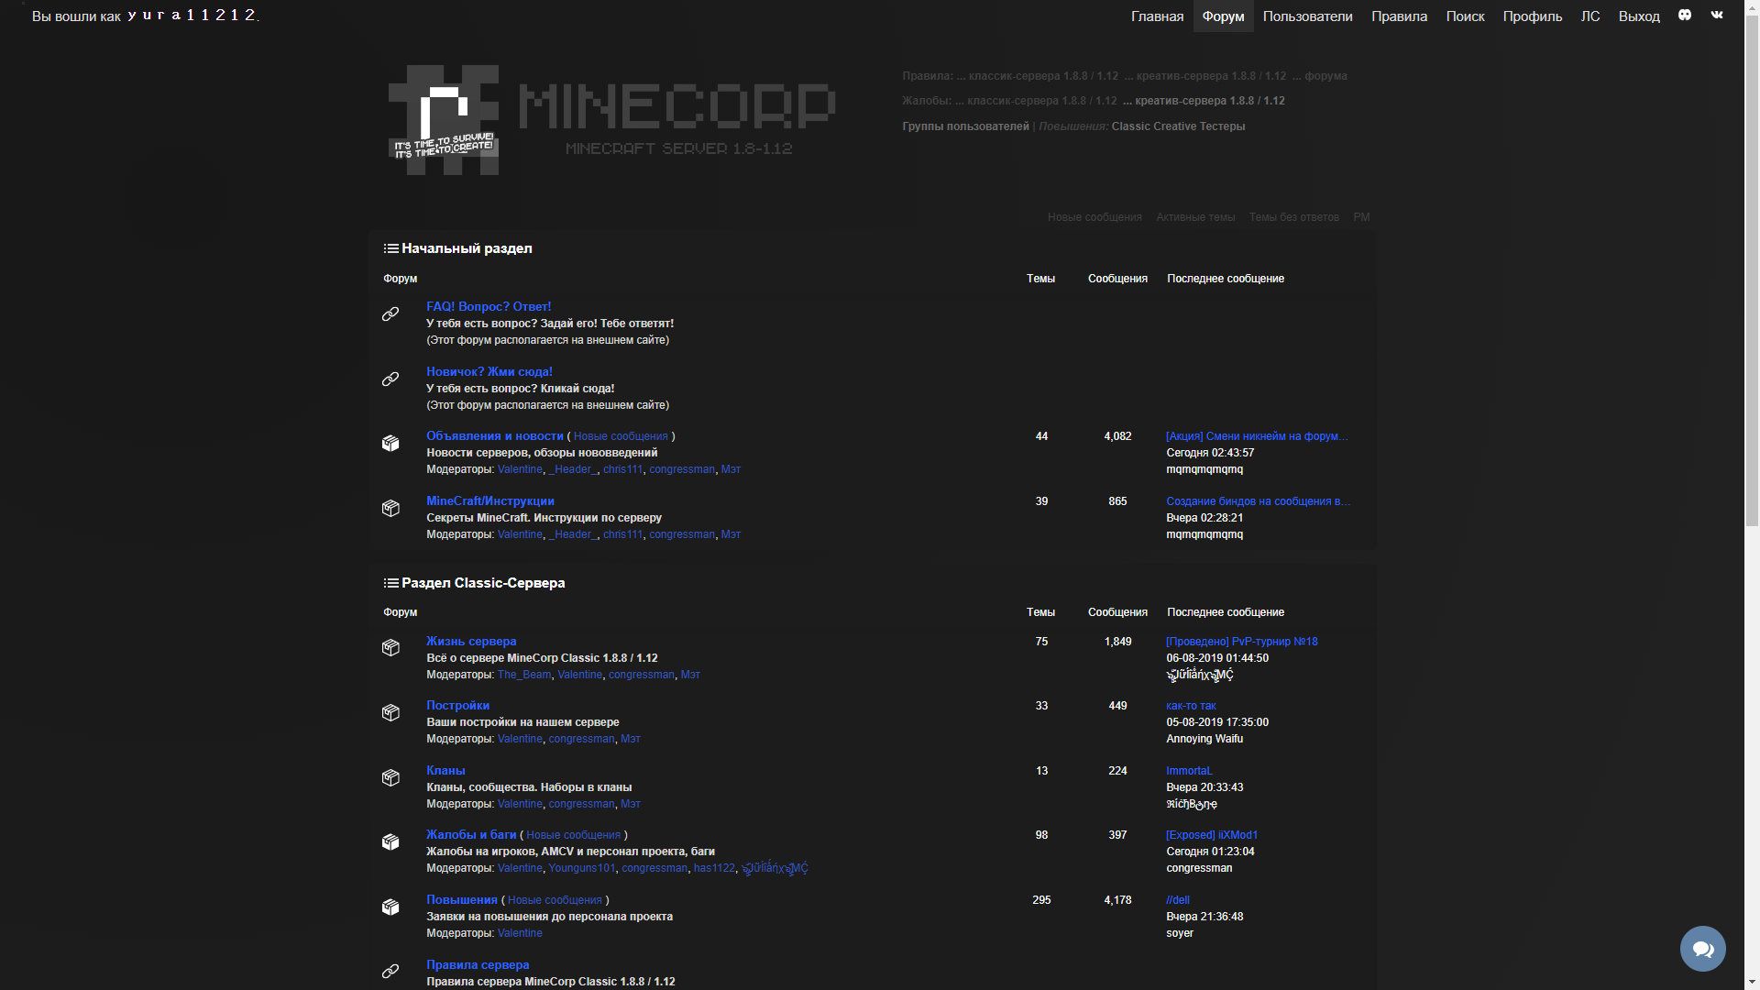Go to Главная in top menu
1760x990 pixels.
(x=1157, y=16)
